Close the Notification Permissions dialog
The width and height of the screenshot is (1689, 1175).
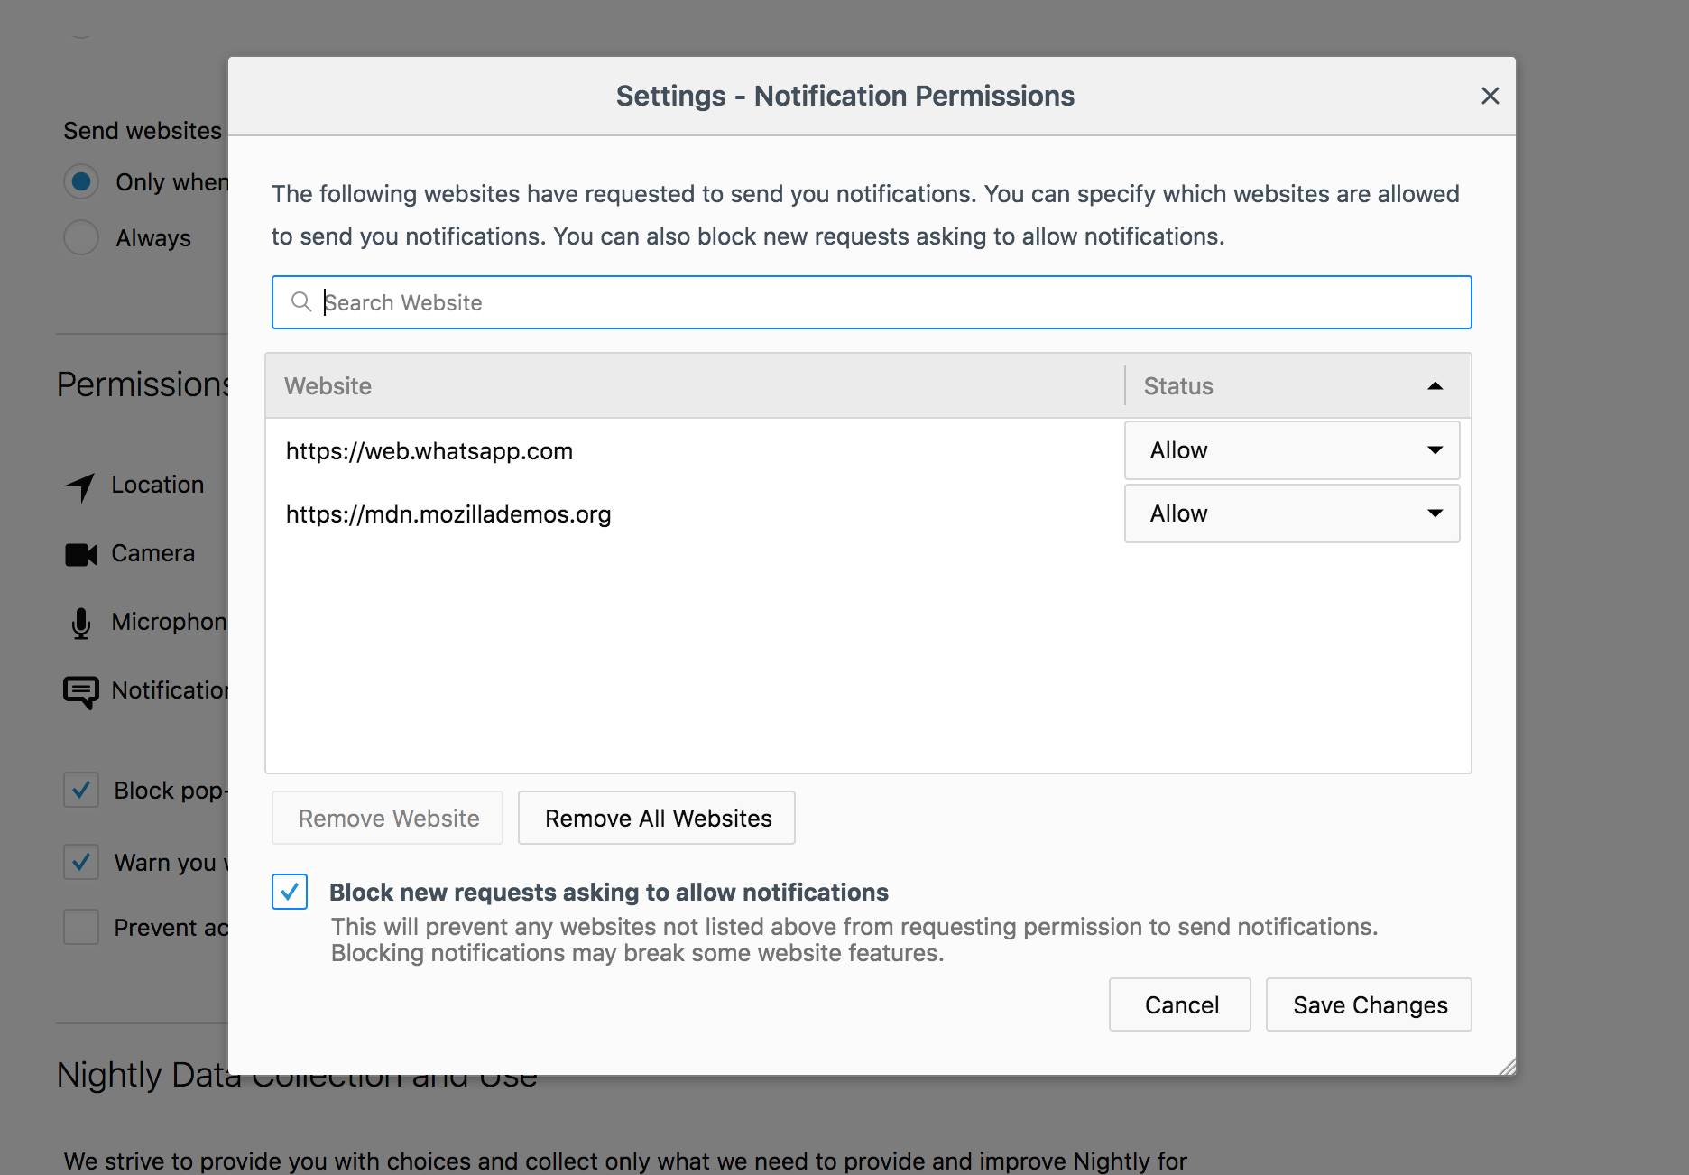[1490, 96]
